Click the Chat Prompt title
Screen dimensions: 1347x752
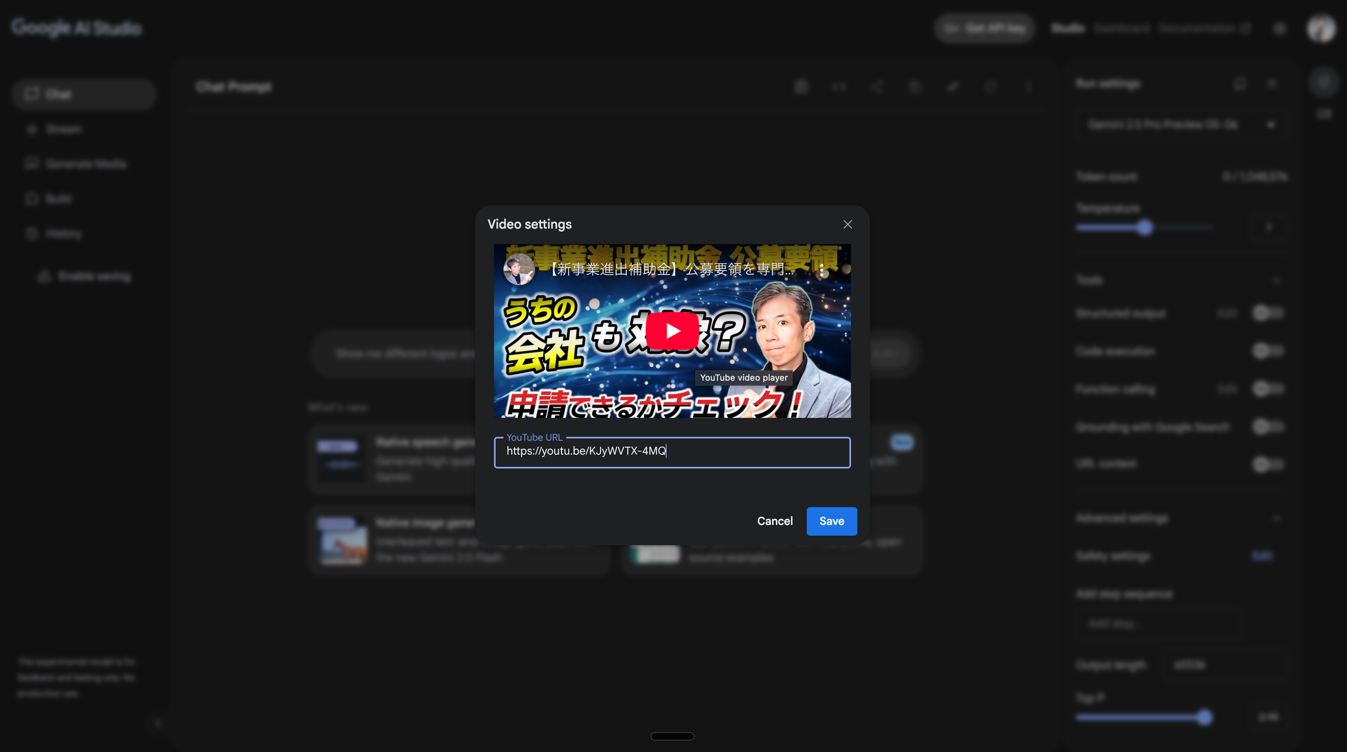click(234, 87)
